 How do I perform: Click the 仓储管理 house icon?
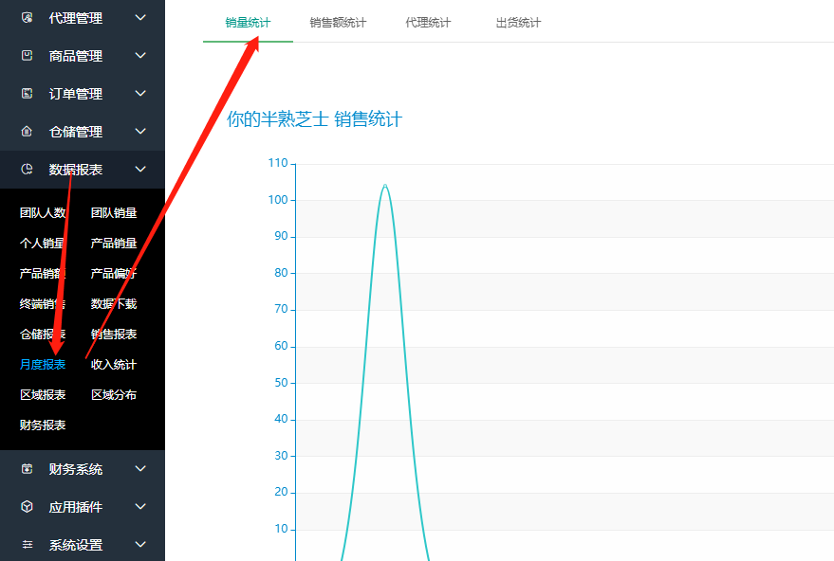[x=27, y=132]
